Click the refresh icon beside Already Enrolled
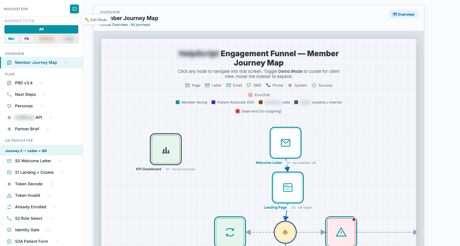The width and height of the screenshot is (460, 246). pos(9,207)
